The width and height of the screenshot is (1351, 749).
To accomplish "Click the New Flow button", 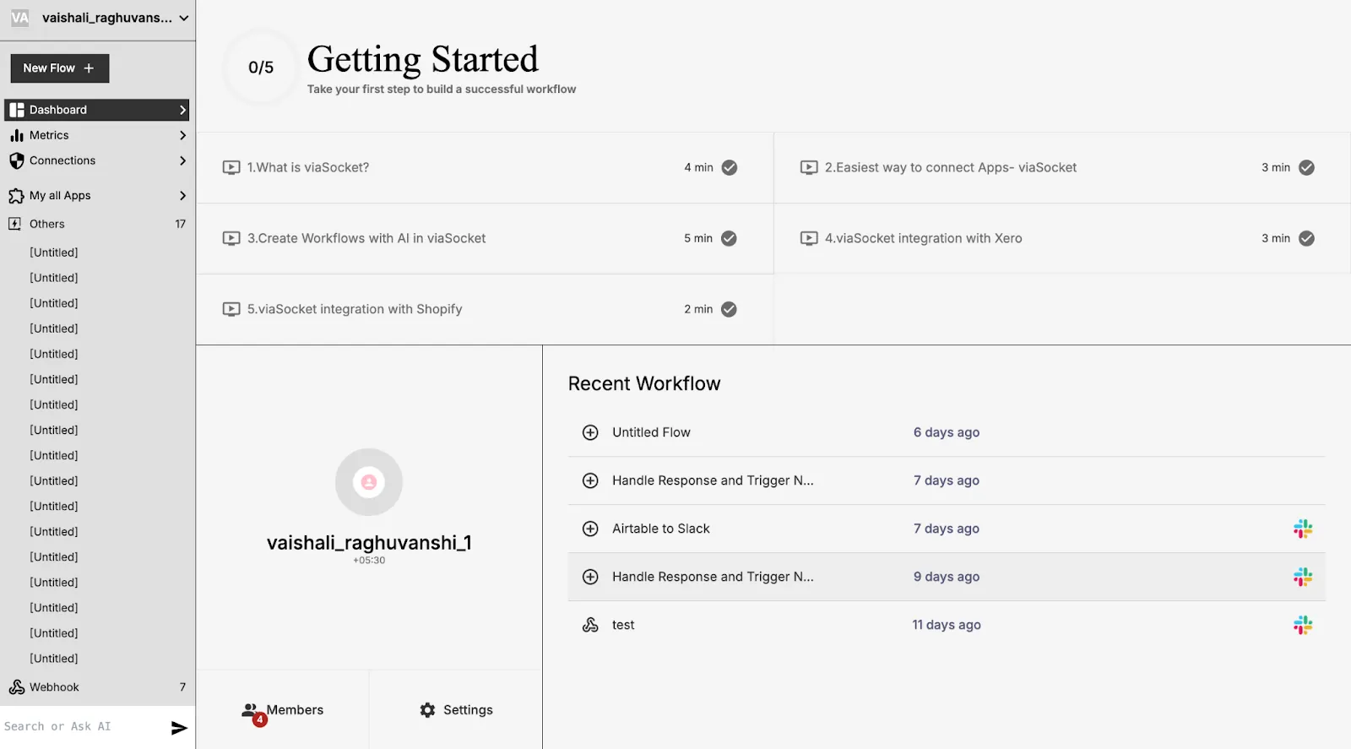I will pos(60,68).
